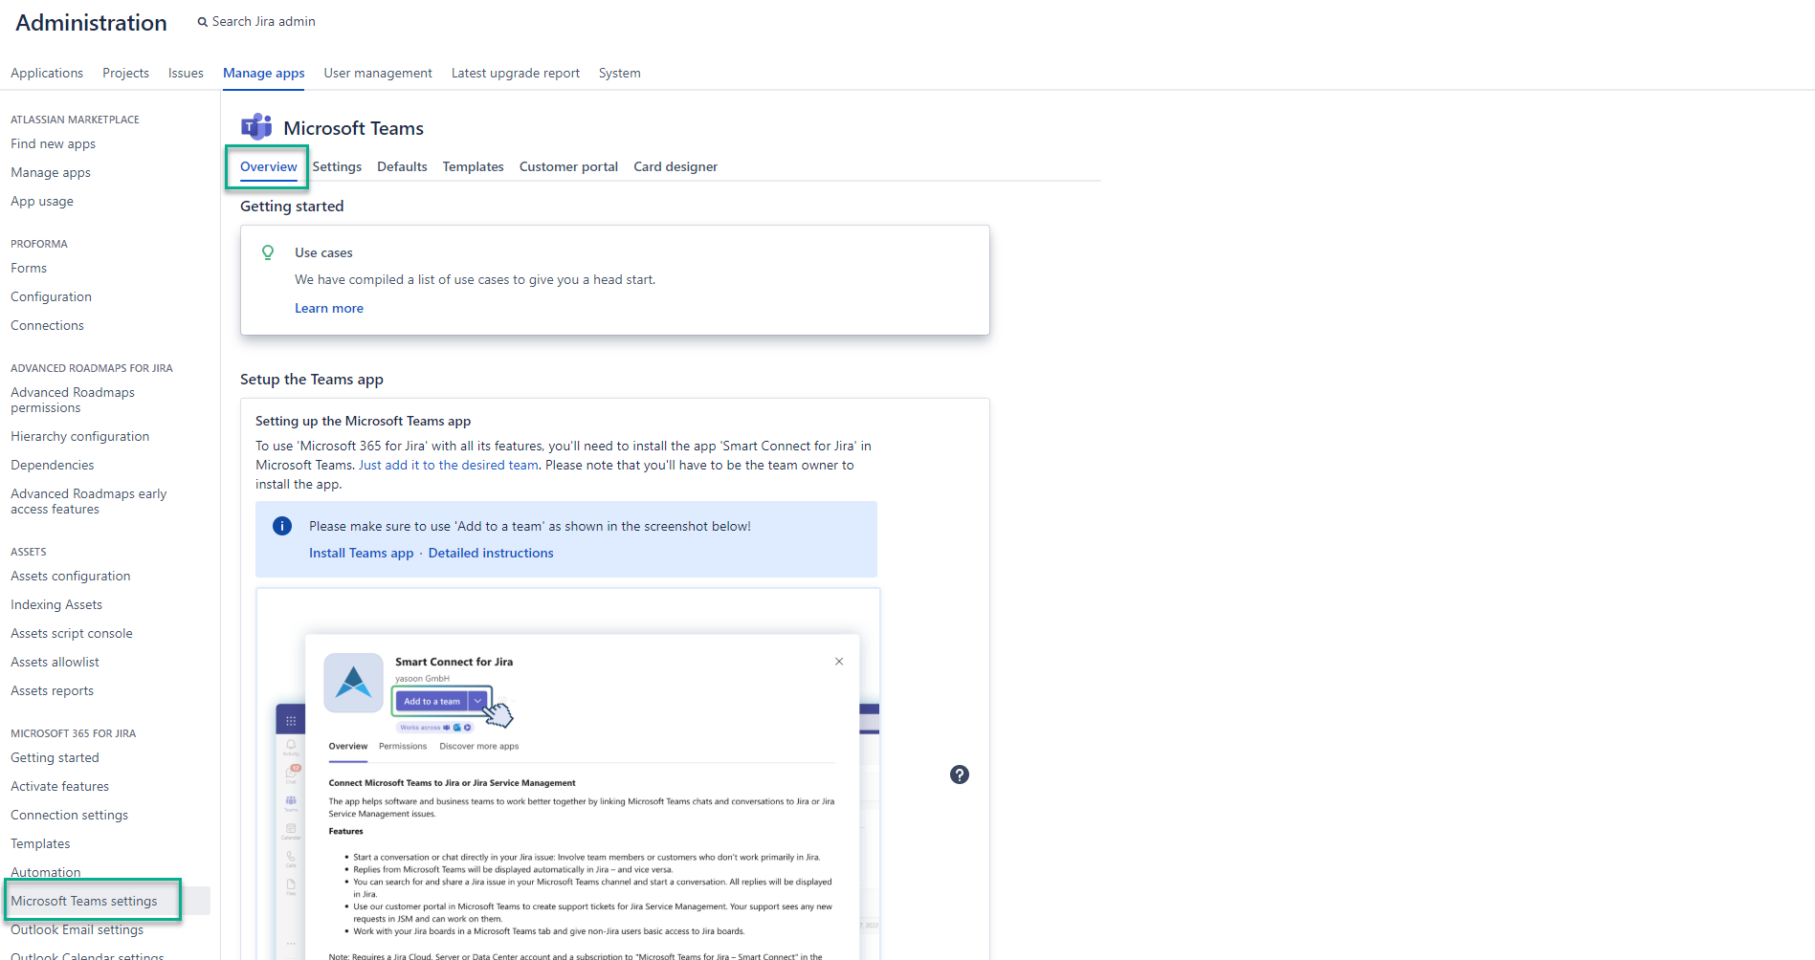Image resolution: width=1815 pixels, height=960 pixels.
Task: Open Indexing Assets
Action: click(x=56, y=604)
